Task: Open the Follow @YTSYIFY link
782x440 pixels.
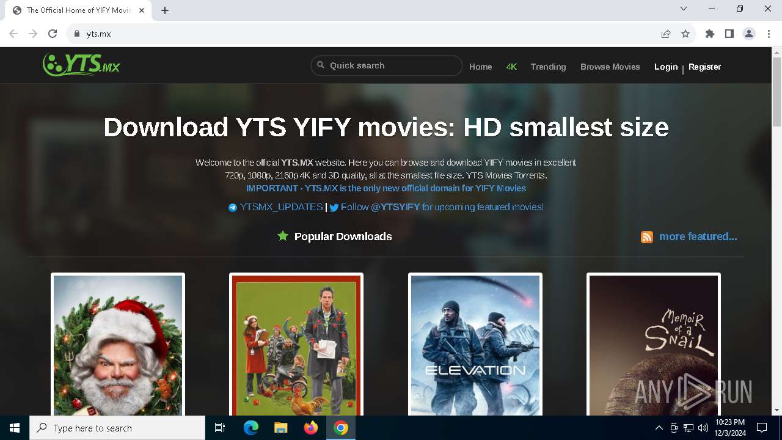Action: (x=442, y=207)
